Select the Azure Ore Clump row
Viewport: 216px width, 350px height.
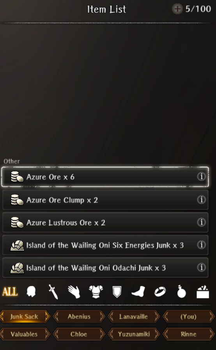pyautogui.click(x=105, y=200)
